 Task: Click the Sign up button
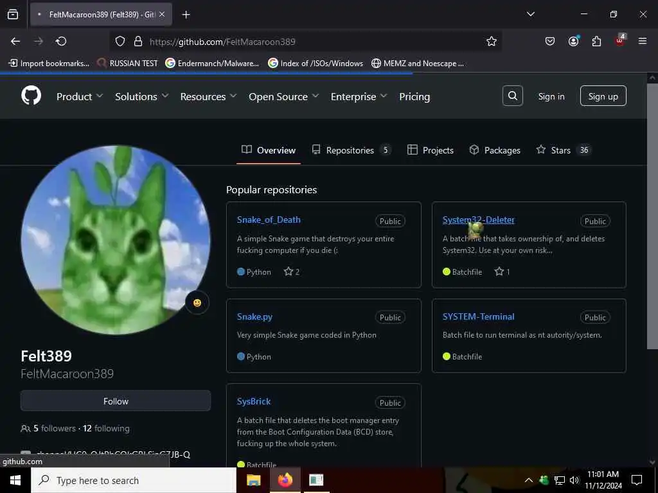pyautogui.click(x=603, y=96)
